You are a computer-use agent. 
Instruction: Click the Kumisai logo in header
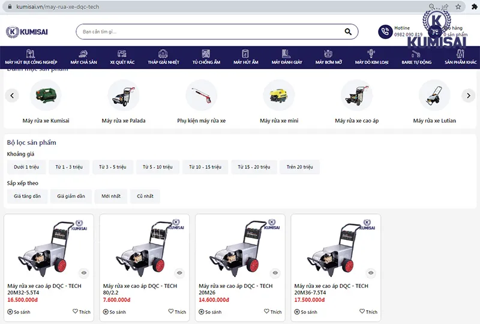[27, 32]
